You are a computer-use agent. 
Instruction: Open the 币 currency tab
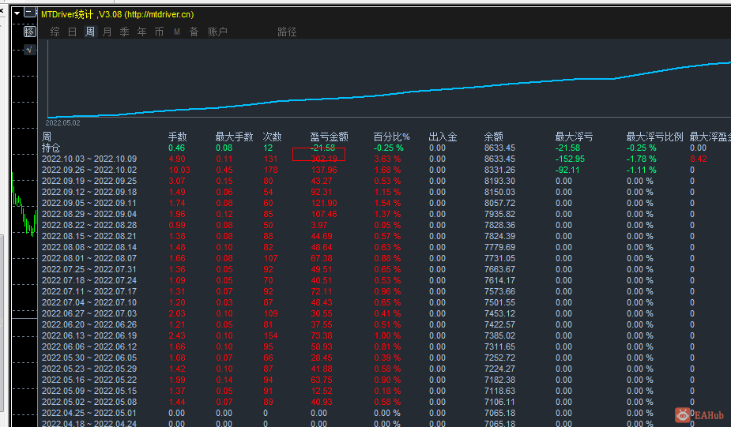(x=159, y=32)
